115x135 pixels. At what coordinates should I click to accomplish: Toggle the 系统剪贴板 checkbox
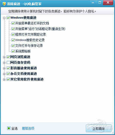pos(13,51)
